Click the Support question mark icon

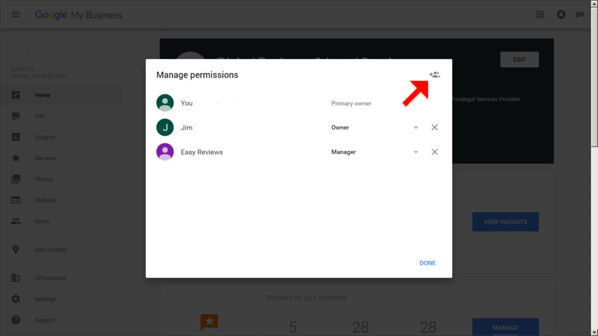(x=16, y=320)
